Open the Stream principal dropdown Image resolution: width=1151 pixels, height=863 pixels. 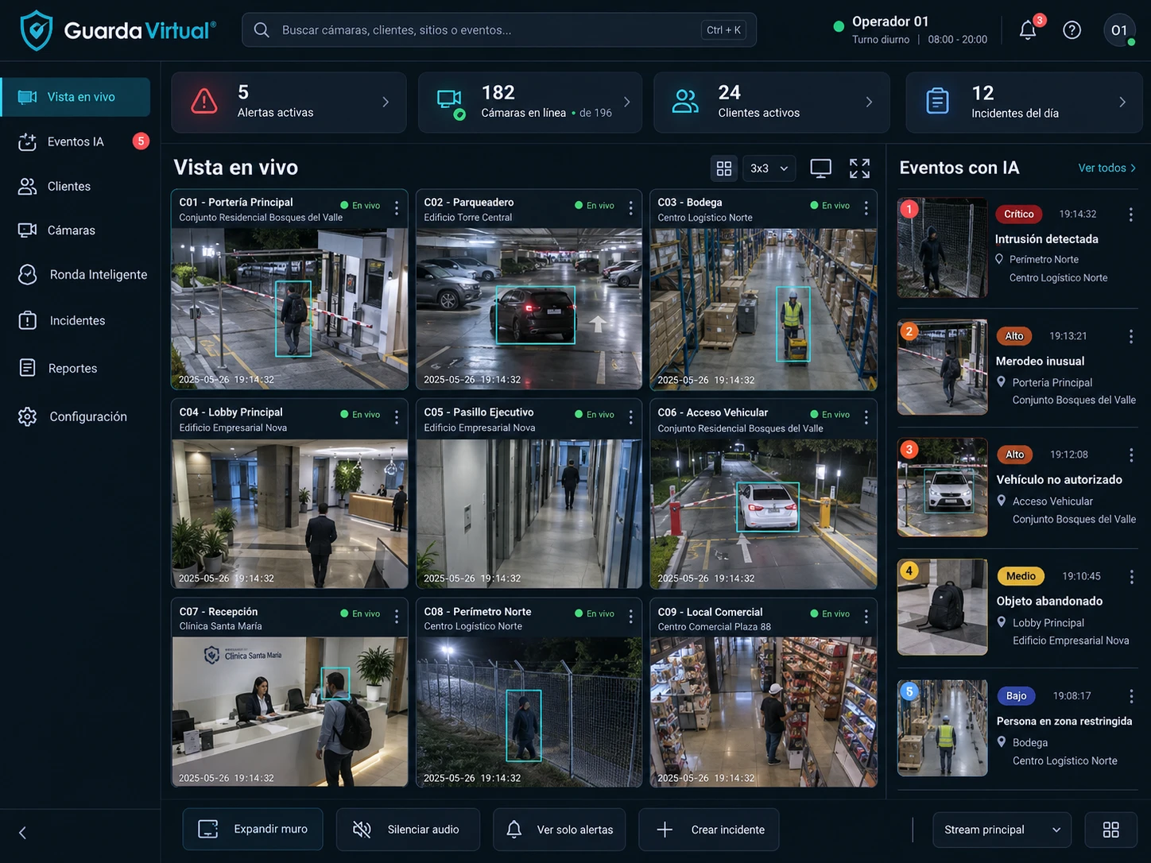(x=1002, y=830)
